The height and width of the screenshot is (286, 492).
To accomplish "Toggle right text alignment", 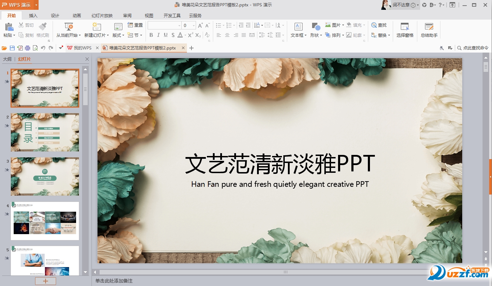I will [236, 35].
